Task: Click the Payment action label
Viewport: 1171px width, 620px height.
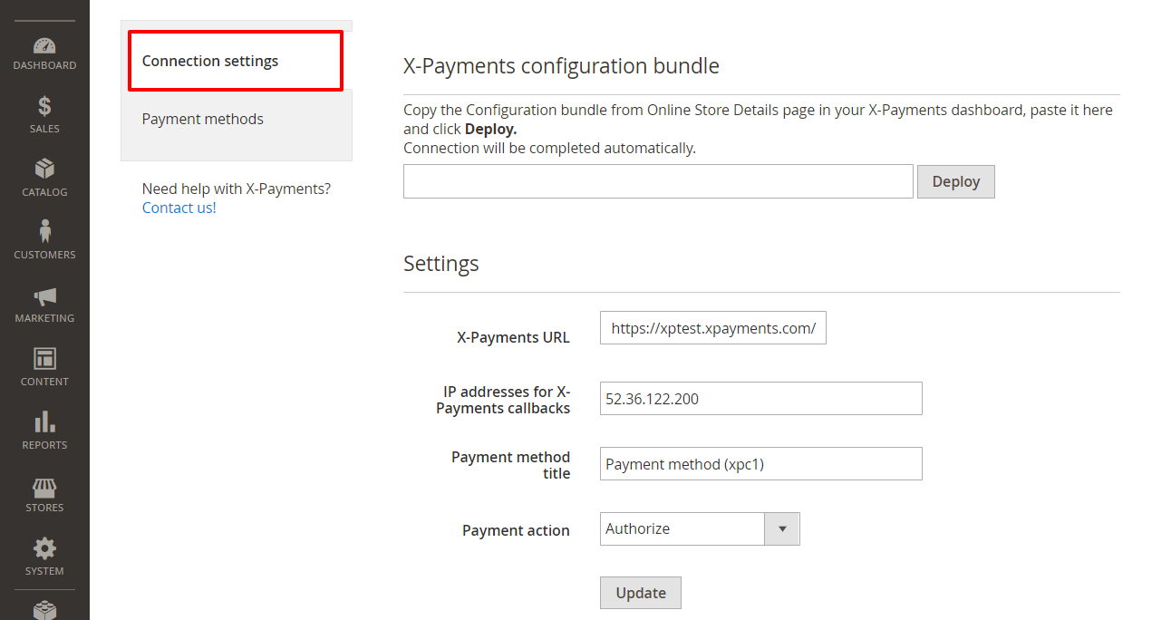Action: [516, 530]
